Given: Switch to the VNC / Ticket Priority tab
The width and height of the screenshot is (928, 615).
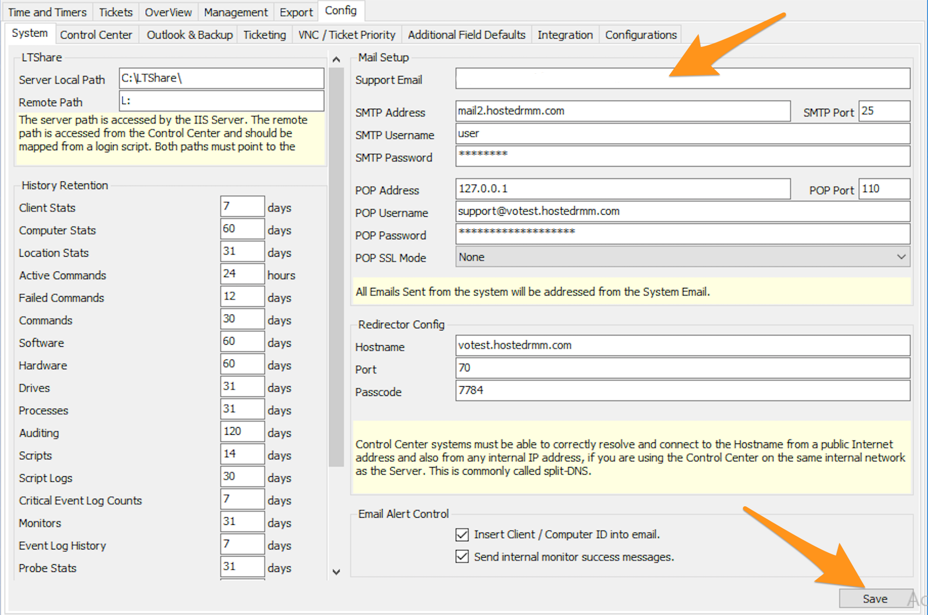Looking at the screenshot, I should [x=346, y=34].
